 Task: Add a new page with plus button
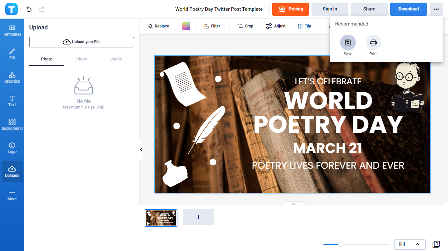coord(198,217)
